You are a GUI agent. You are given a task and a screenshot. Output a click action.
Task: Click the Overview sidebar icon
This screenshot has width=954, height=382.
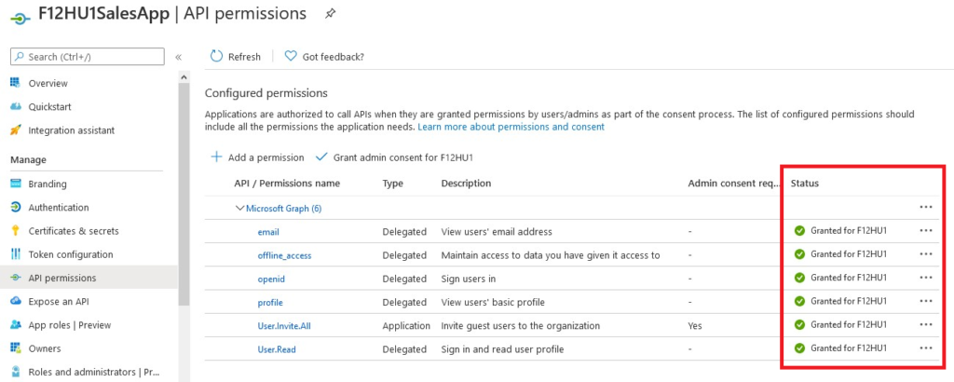click(16, 83)
